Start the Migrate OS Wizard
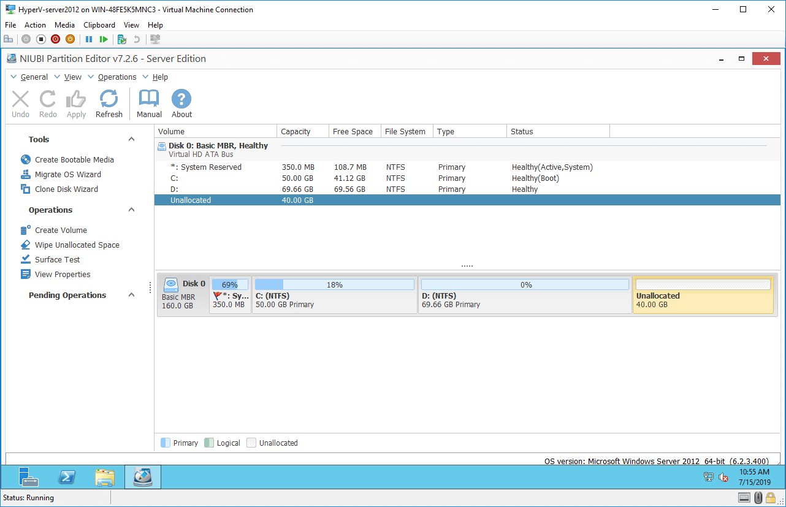The image size is (786, 507). point(67,175)
